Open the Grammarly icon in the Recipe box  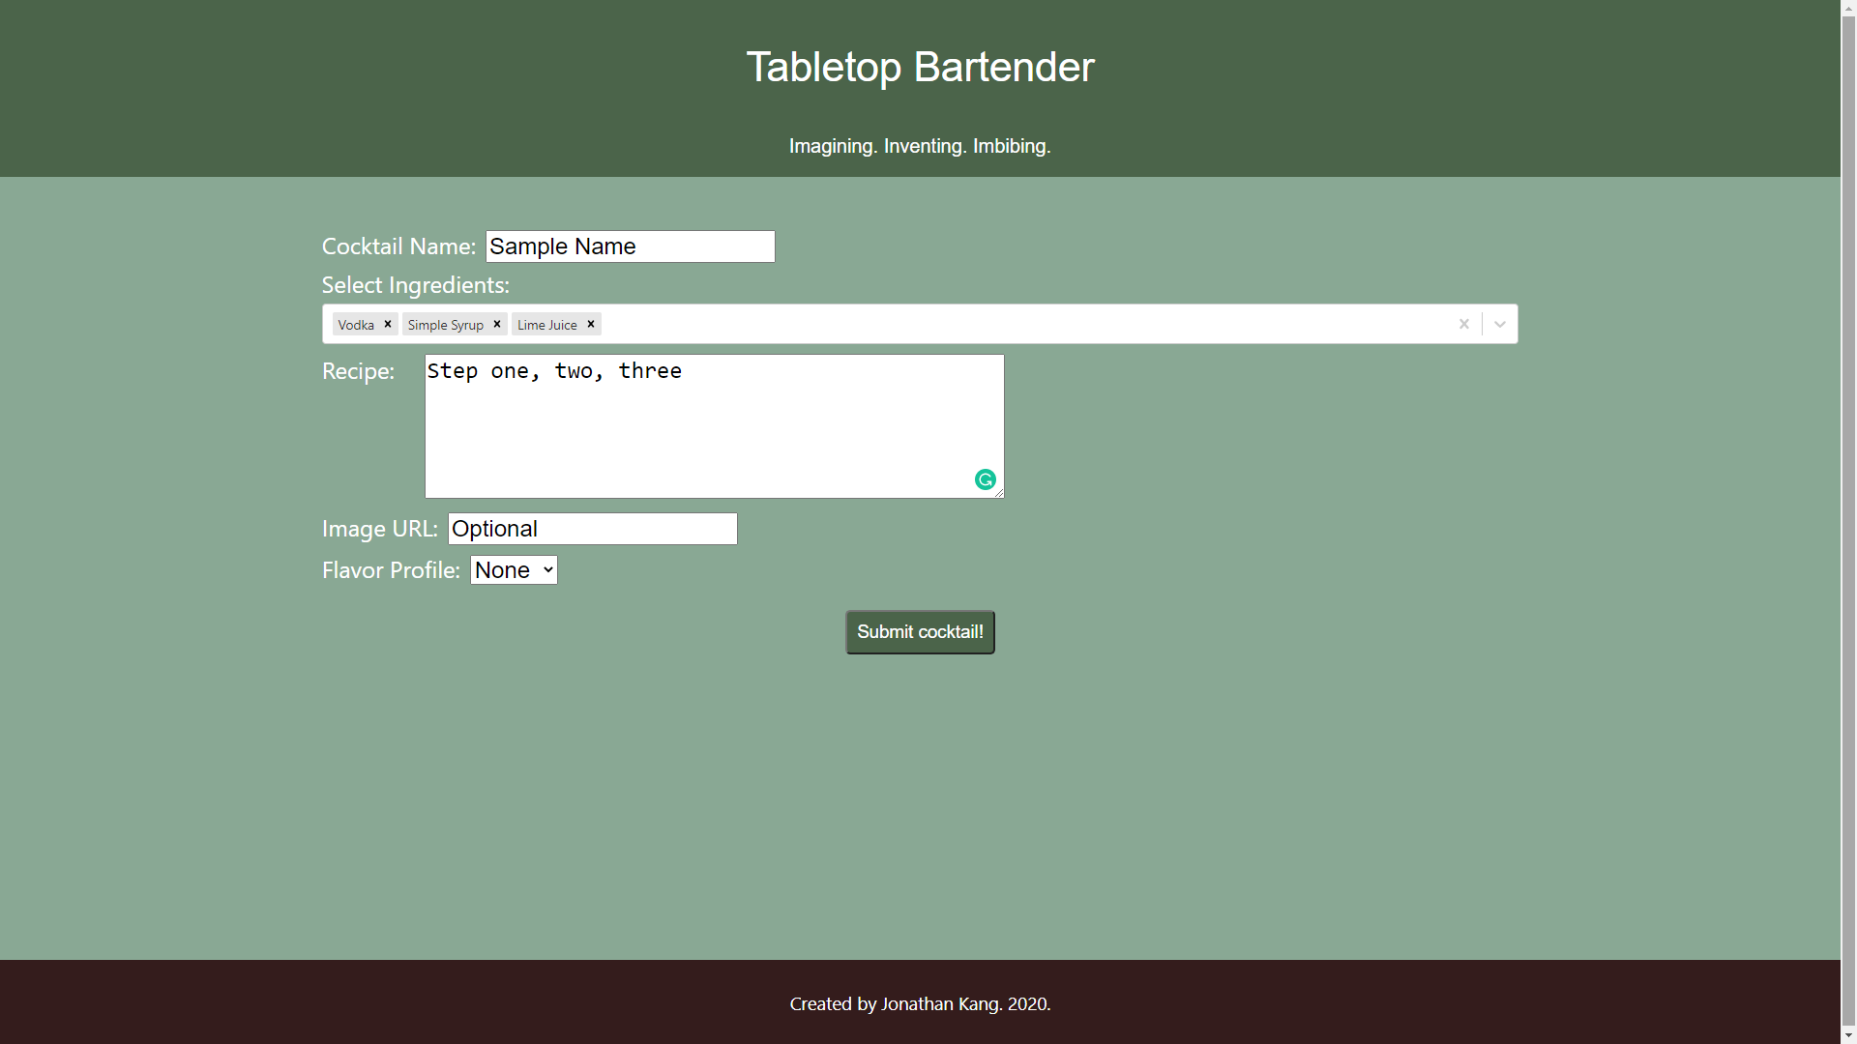(x=985, y=479)
